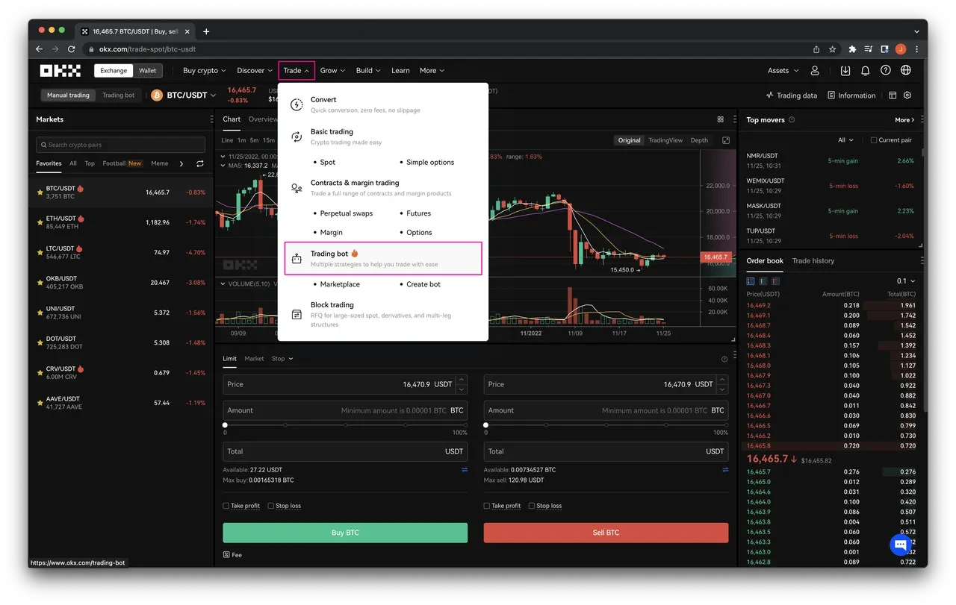Open the layout settings gear icon

point(907,95)
